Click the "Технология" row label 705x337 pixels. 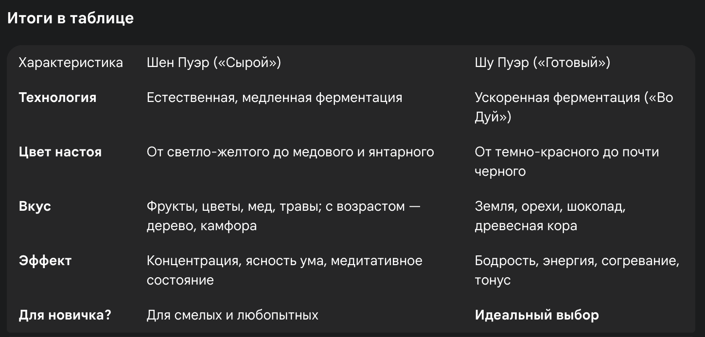(x=57, y=98)
